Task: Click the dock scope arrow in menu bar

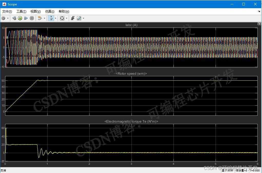Action: coord(259,11)
